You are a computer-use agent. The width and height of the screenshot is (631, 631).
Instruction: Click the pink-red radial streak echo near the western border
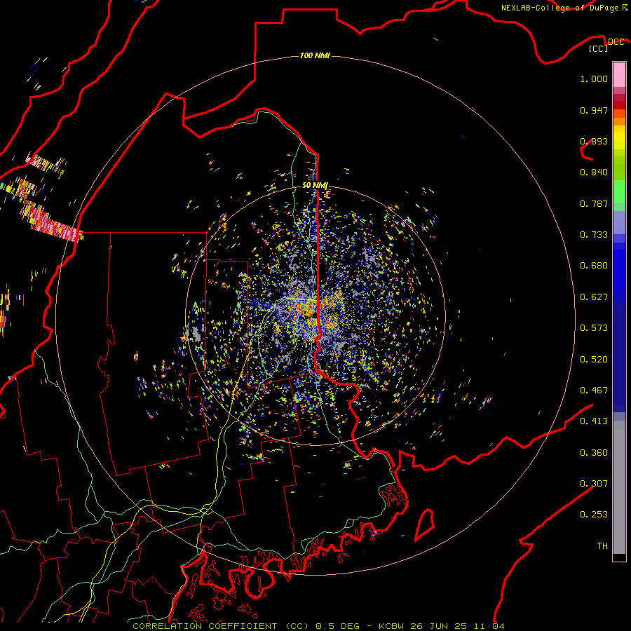click(50, 222)
